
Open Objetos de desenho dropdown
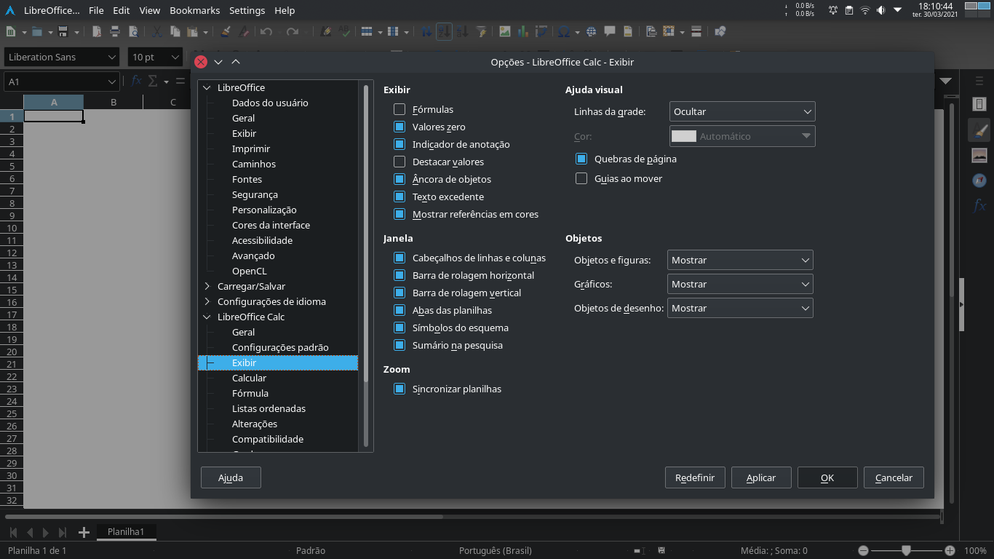pos(740,308)
